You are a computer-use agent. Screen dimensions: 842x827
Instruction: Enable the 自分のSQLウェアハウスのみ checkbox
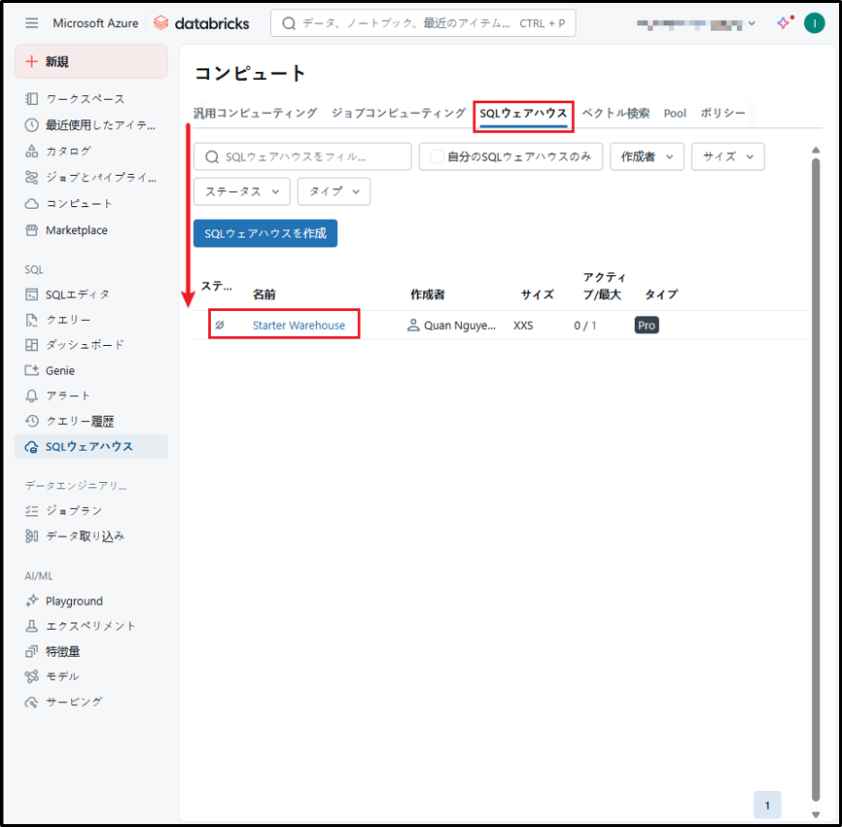438,156
